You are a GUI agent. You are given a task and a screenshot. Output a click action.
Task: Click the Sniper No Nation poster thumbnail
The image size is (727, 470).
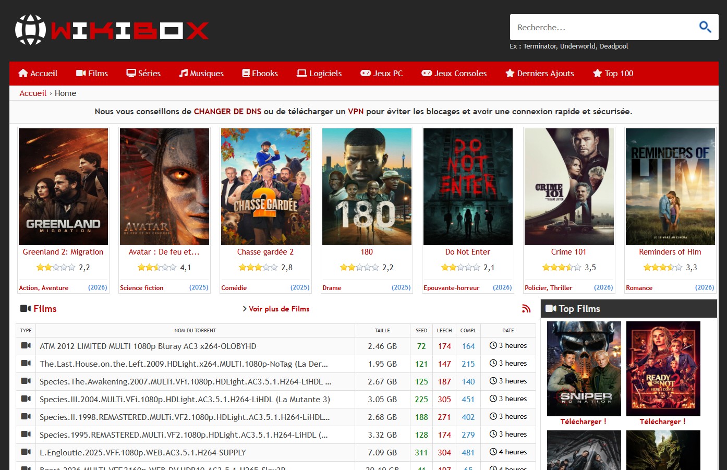pyautogui.click(x=584, y=368)
